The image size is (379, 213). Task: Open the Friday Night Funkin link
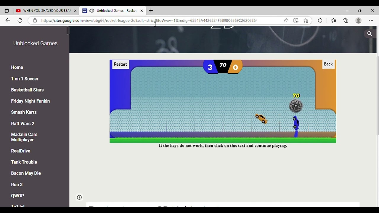30,101
